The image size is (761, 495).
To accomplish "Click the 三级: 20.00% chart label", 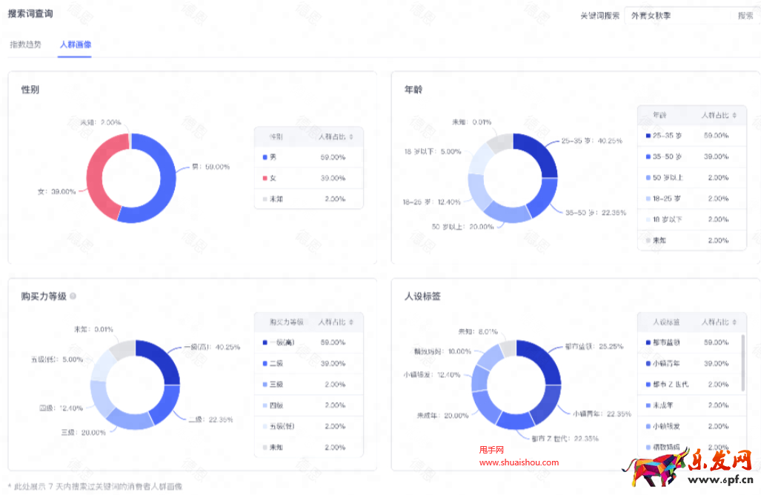I will pos(84,433).
